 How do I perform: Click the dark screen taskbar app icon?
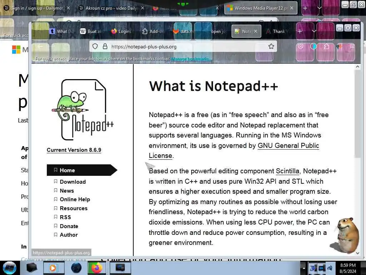pos(120,268)
